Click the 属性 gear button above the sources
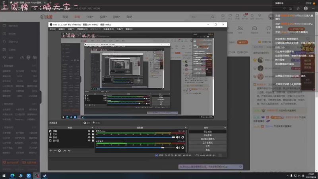The image size is (318, 179). [87, 123]
